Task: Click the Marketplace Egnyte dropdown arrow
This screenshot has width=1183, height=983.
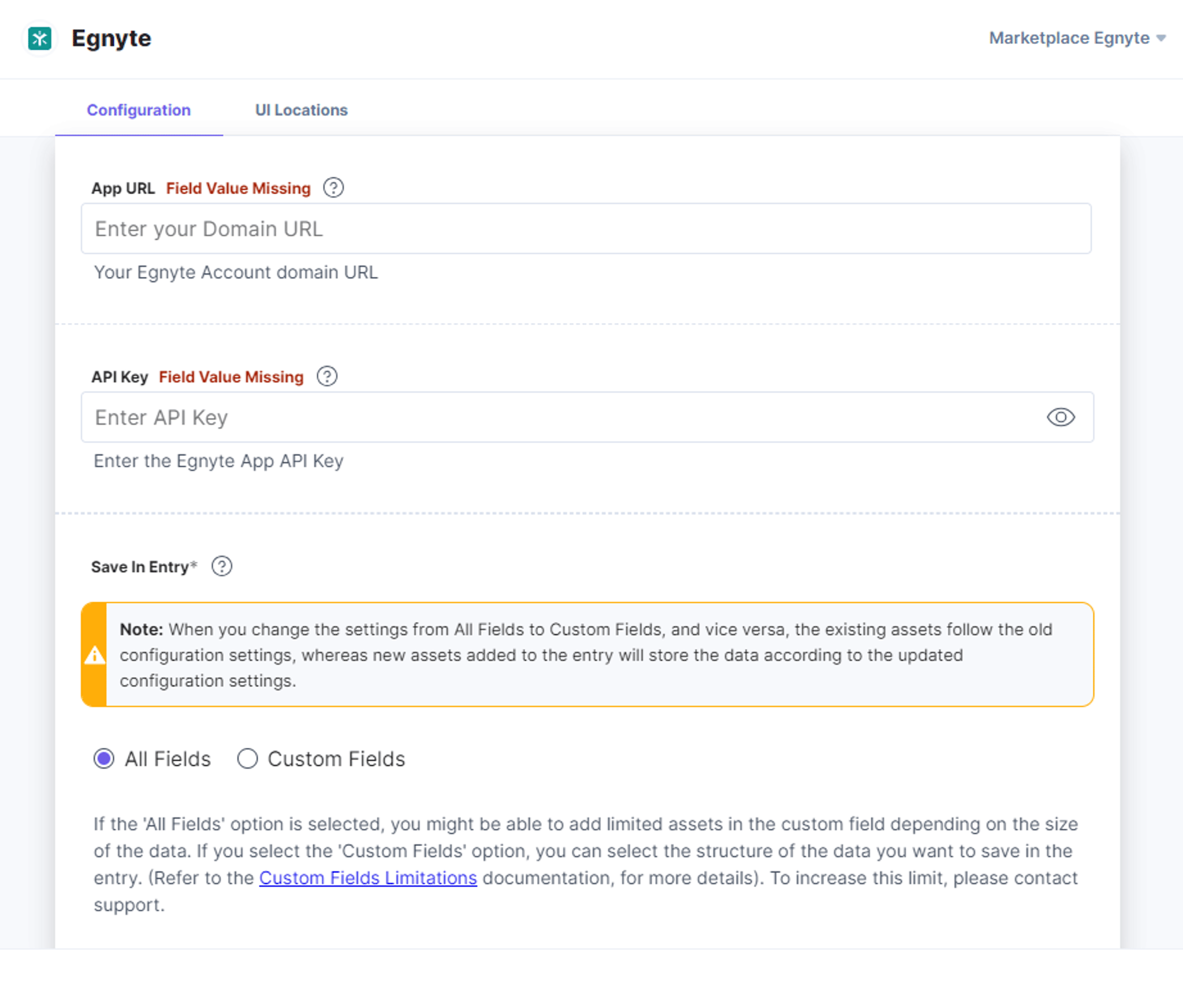Action: coord(1161,39)
